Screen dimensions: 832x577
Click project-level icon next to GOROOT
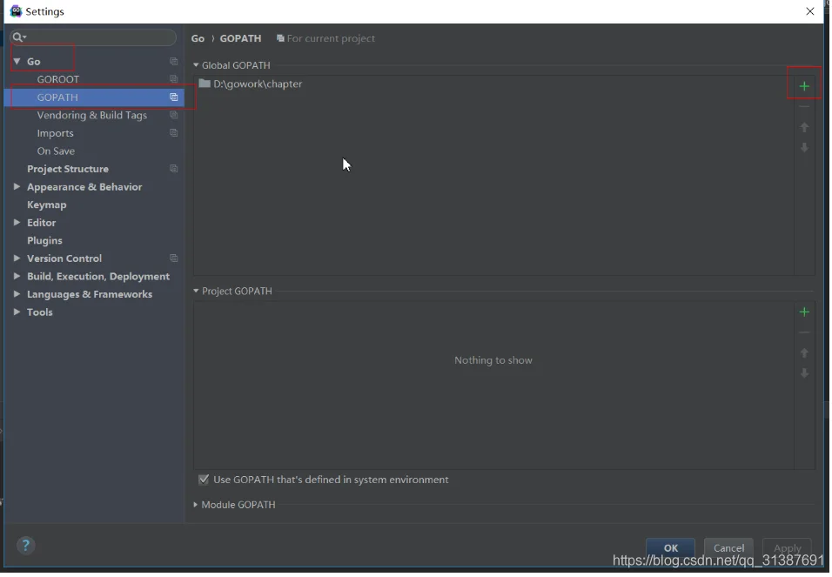(x=174, y=79)
